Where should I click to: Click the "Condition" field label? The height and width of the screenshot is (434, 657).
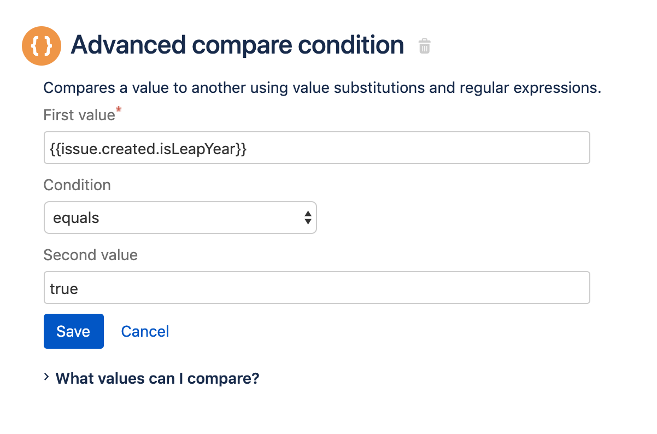[x=77, y=185]
